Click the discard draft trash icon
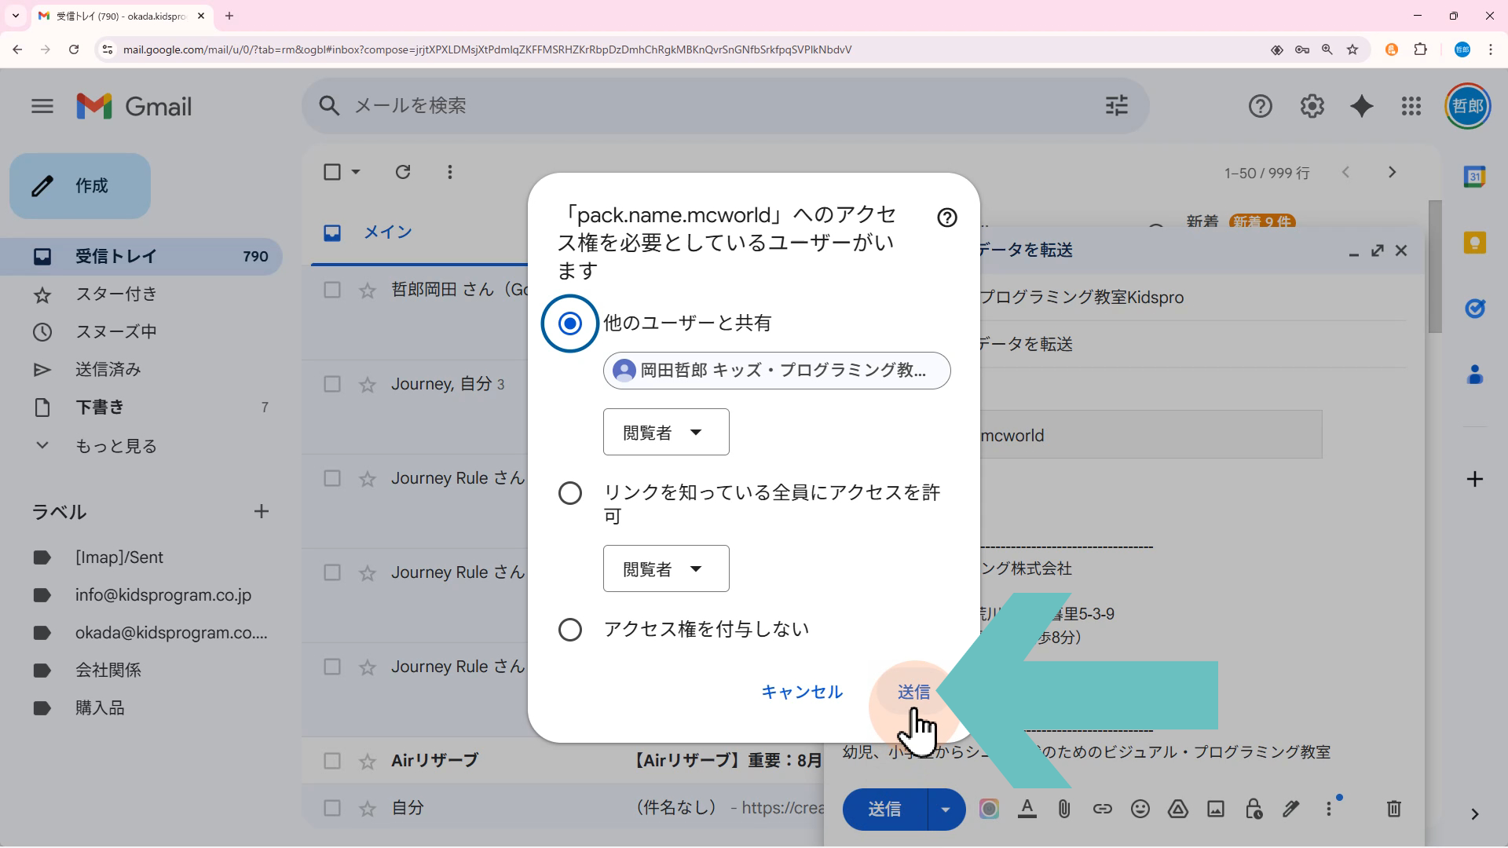This screenshot has height=848, width=1508. (1393, 809)
